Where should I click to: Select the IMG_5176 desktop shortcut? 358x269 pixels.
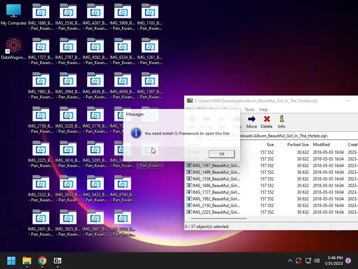tap(95, 120)
